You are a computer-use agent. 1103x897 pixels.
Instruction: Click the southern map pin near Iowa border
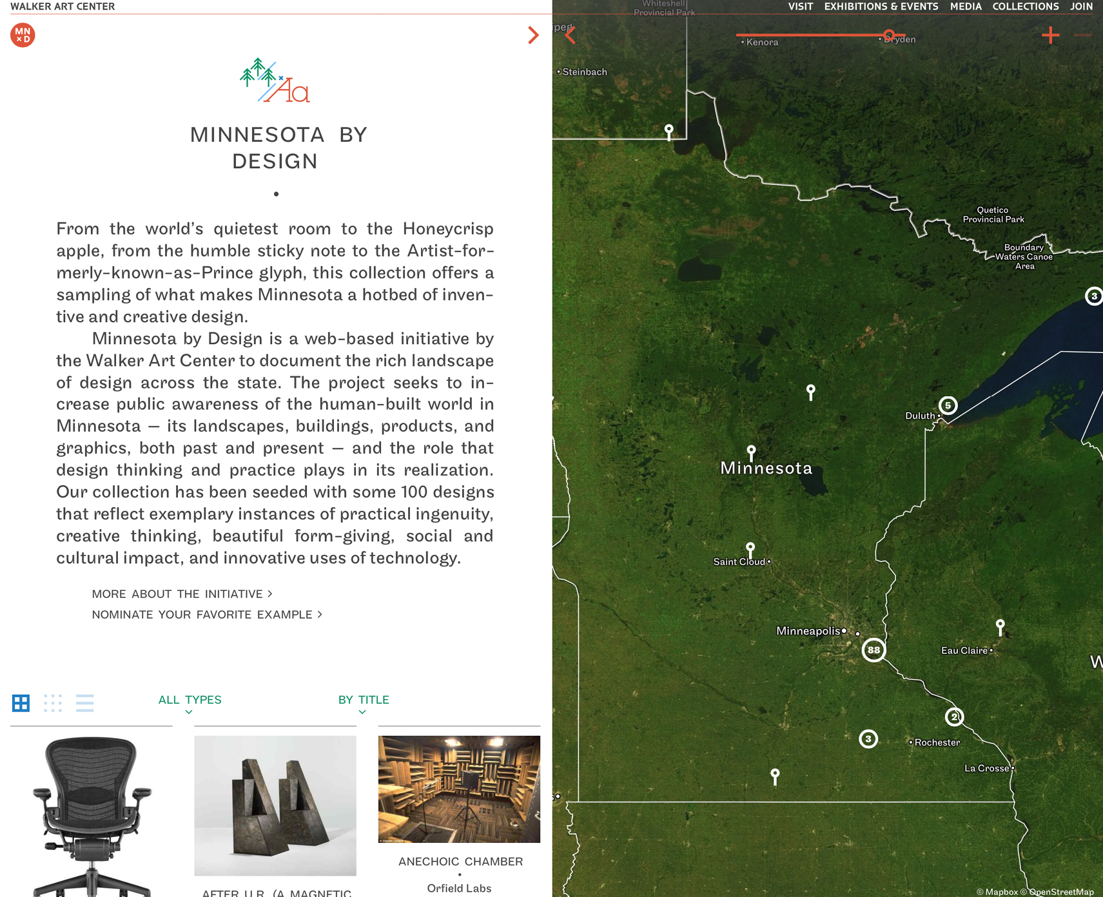pyautogui.click(x=775, y=776)
